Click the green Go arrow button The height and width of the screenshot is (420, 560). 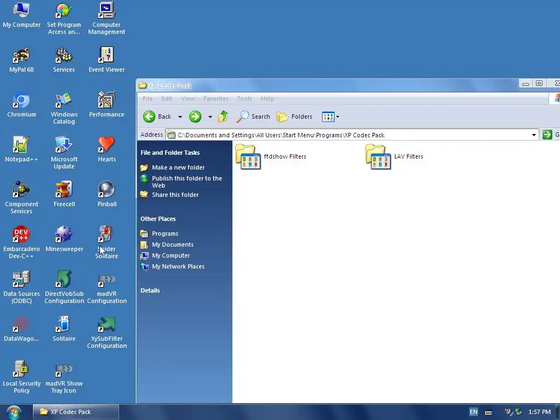point(547,135)
